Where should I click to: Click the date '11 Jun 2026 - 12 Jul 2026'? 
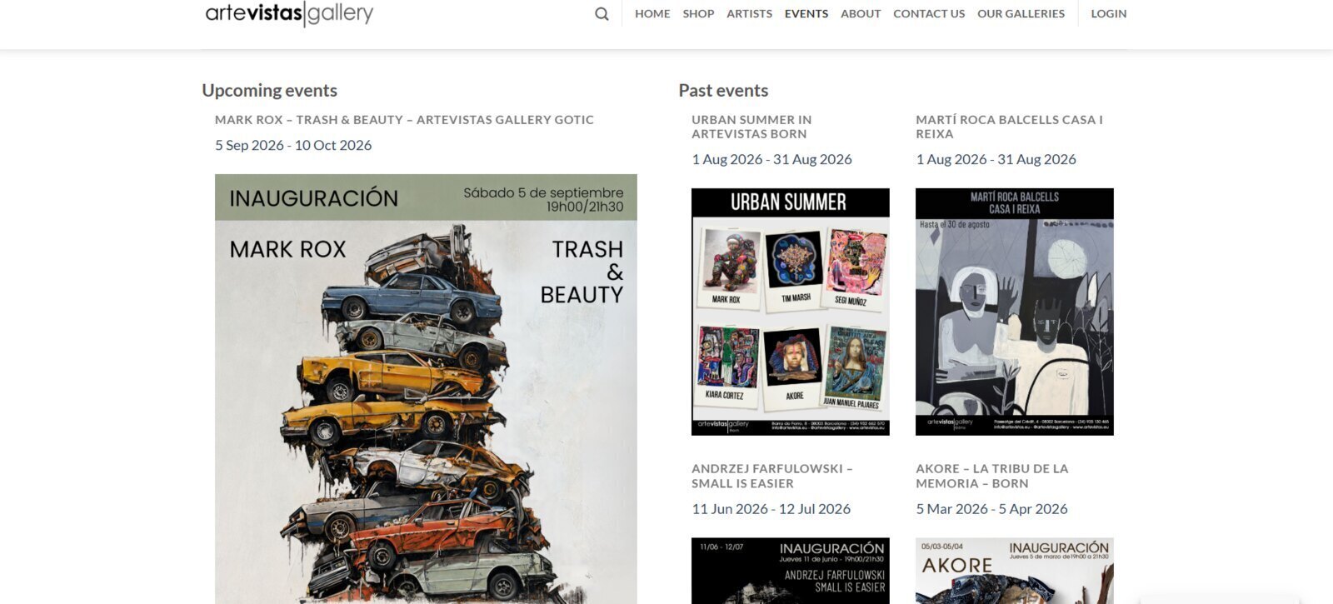tap(771, 509)
